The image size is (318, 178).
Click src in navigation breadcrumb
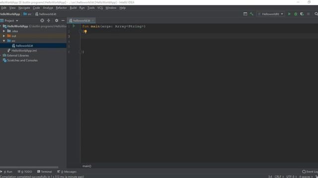[x=28, y=14]
